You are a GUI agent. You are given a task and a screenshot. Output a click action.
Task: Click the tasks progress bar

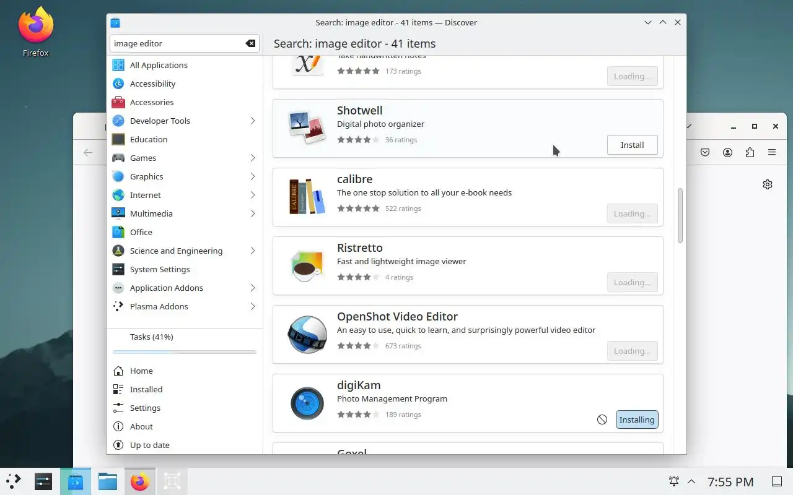point(185,352)
